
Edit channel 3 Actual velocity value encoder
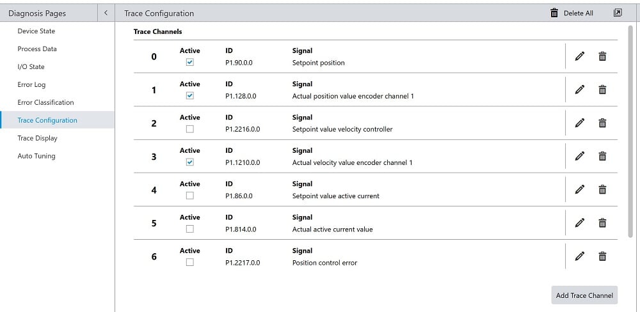click(579, 156)
